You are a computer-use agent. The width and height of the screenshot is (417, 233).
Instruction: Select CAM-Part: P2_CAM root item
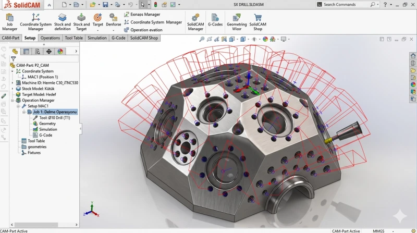[x=30, y=65]
